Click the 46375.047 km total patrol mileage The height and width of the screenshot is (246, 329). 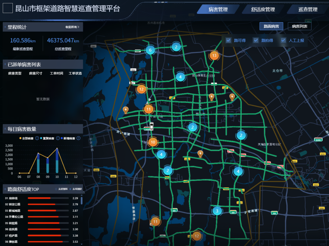pyautogui.click(x=63, y=40)
